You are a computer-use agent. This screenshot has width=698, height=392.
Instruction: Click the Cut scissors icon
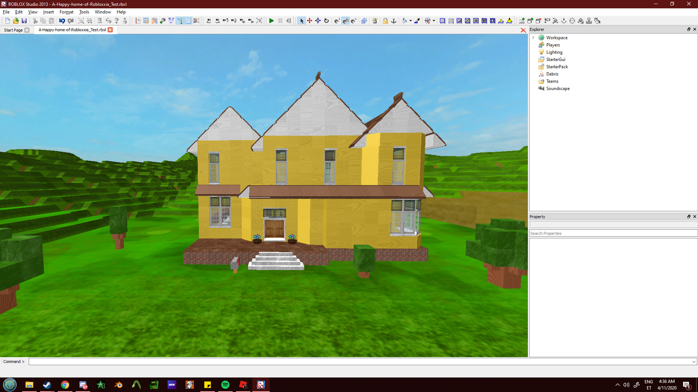[x=35, y=21]
